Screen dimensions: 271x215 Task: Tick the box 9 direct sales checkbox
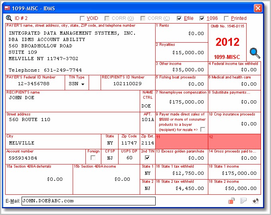pyautogui.click(x=203, y=129)
